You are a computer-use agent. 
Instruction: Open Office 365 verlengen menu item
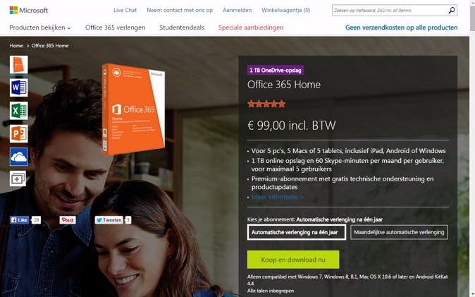[x=115, y=28]
